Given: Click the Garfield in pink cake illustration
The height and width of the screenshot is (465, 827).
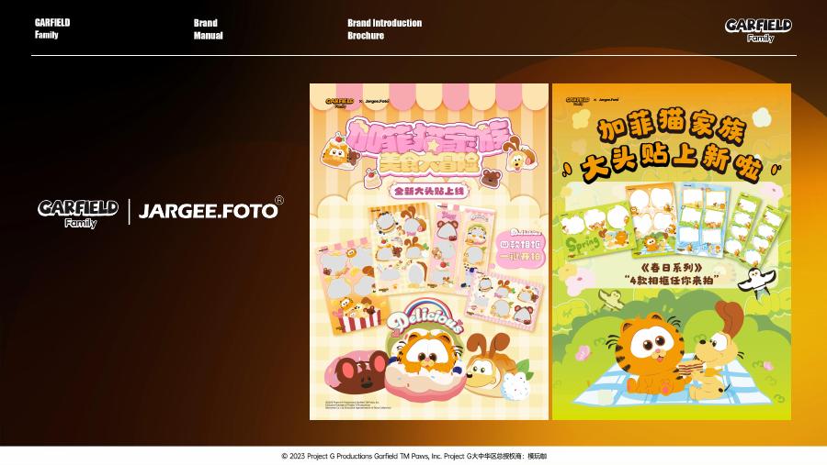Looking at the screenshot, I should (426, 366).
